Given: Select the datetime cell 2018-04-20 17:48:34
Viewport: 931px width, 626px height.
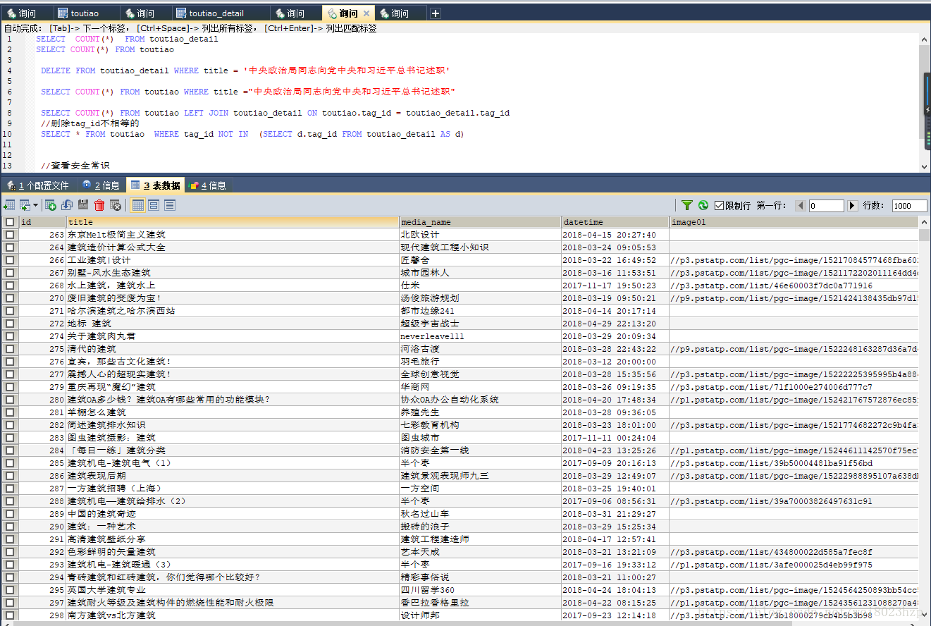Looking at the screenshot, I should click(615, 400).
